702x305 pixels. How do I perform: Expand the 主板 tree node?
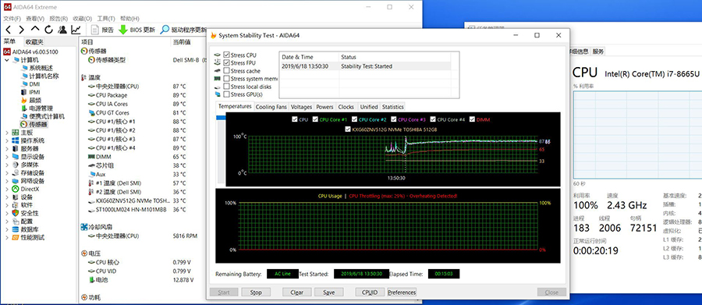pos(7,133)
